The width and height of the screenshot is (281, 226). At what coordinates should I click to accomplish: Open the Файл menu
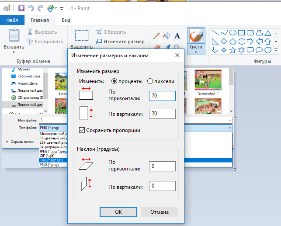pos(12,20)
